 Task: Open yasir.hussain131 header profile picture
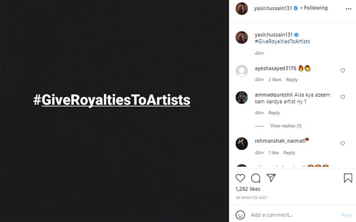(x=242, y=8)
